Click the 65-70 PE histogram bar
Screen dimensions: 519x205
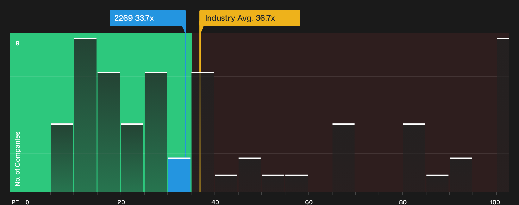pyautogui.click(x=343, y=158)
